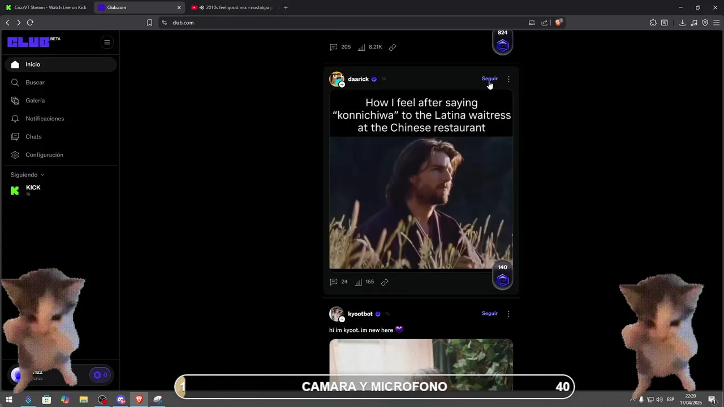
Task: Open Discord from taskbar
Action: click(121, 400)
